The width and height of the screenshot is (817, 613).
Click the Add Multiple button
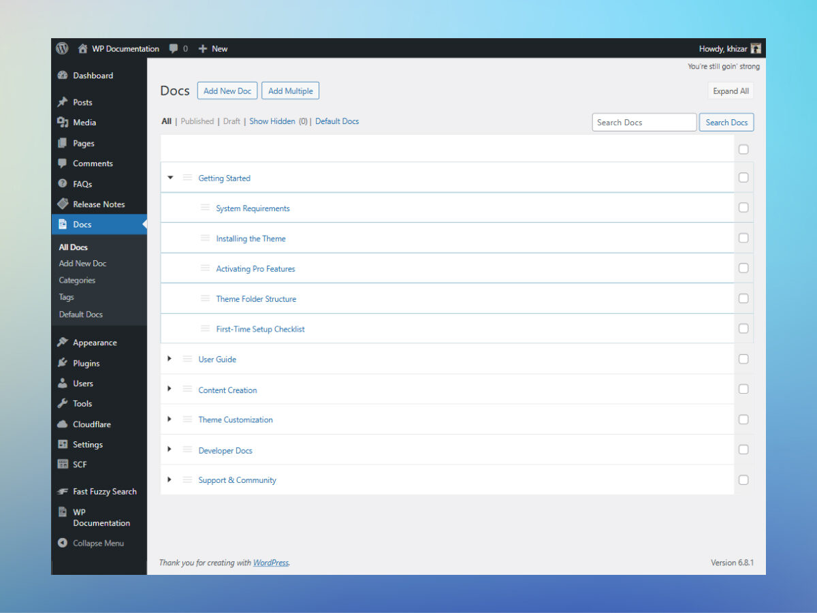(290, 91)
